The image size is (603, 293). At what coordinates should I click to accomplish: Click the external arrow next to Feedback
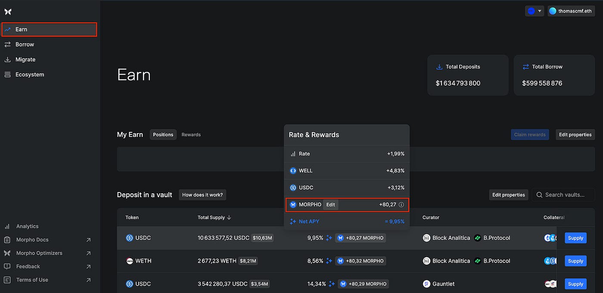(x=88, y=266)
